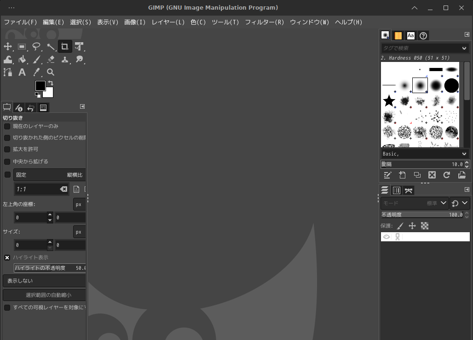473x340 pixels.
Task: Pick the Eraser tool
Action: 51,59
